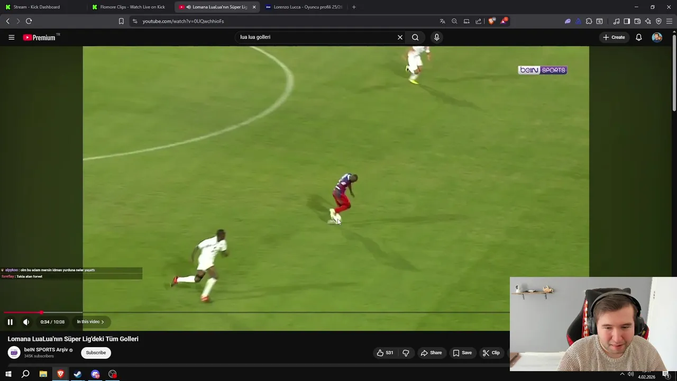The width and height of the screenshot is (677, 381).
Task: Open the Brave Wallet icon
Action: (x=637, y=21)
